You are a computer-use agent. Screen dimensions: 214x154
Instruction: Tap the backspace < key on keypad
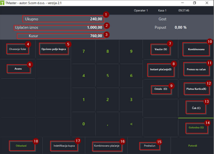(131, 124)
